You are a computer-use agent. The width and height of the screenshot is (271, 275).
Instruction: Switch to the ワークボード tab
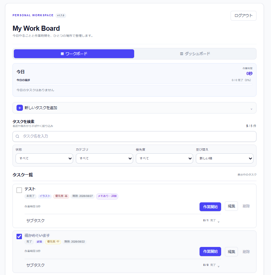[x=74, y=54]
